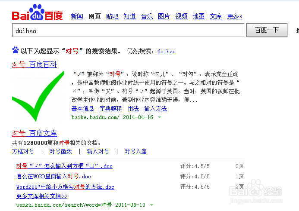The image size is (299, 211).
Task: Open document Word2007中给小方框勾对号的方法.doc
Action: pyautogui.click(x=65, y=187)
